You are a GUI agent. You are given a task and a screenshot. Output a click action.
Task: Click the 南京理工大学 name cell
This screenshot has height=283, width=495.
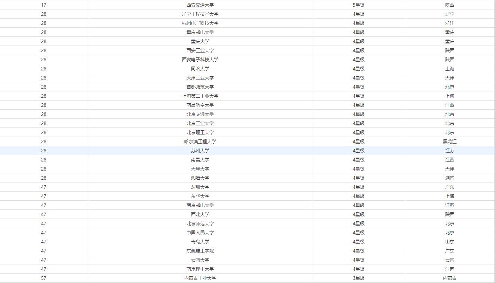click(x=200, y=269)
